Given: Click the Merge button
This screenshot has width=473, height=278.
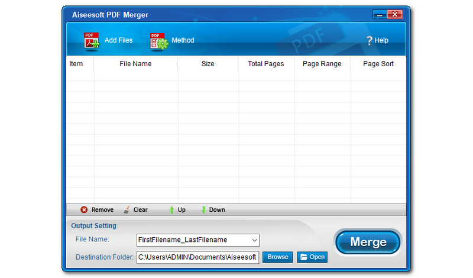Looking at the screenshot, I should pos(368,242).
